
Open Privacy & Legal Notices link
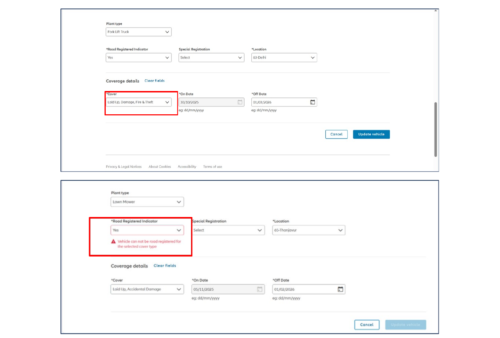(x=124, y=167)
